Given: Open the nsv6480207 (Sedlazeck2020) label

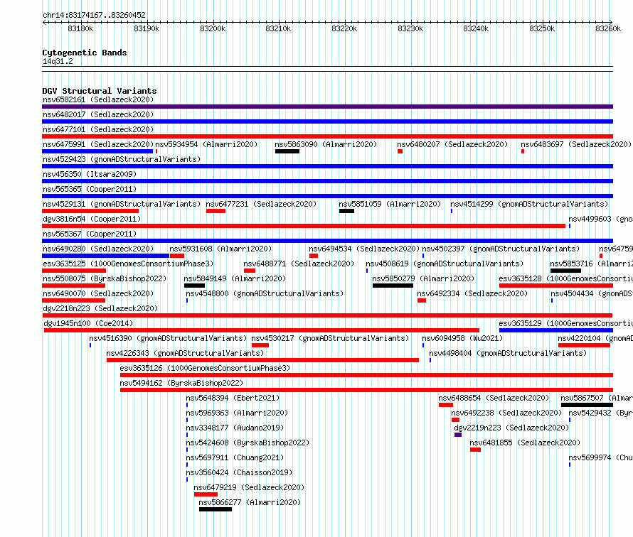Looking at the screenshot, I should coord(452,144).
